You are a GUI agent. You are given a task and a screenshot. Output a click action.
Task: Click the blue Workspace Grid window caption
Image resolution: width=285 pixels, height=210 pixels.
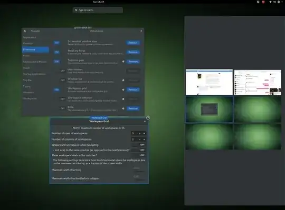pyautogui.click(x=99, y=118)
